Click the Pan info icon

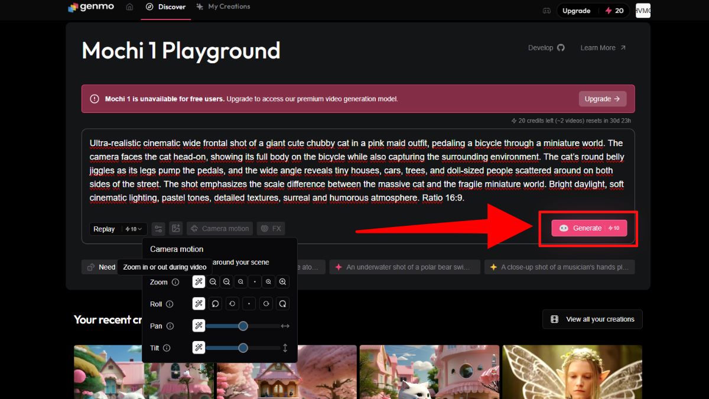pos(170,326)
